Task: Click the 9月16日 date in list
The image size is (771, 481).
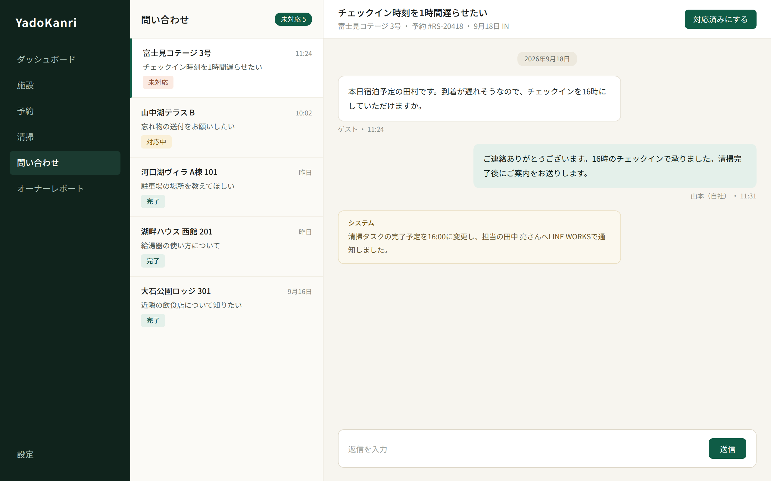Action: tap(299, 291)
